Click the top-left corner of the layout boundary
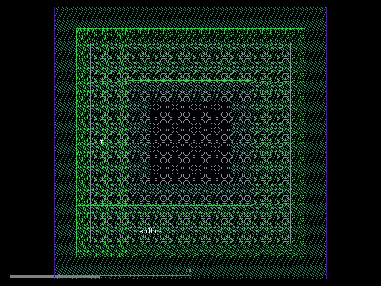The image size is (381, 286). (x=56, y=6)
